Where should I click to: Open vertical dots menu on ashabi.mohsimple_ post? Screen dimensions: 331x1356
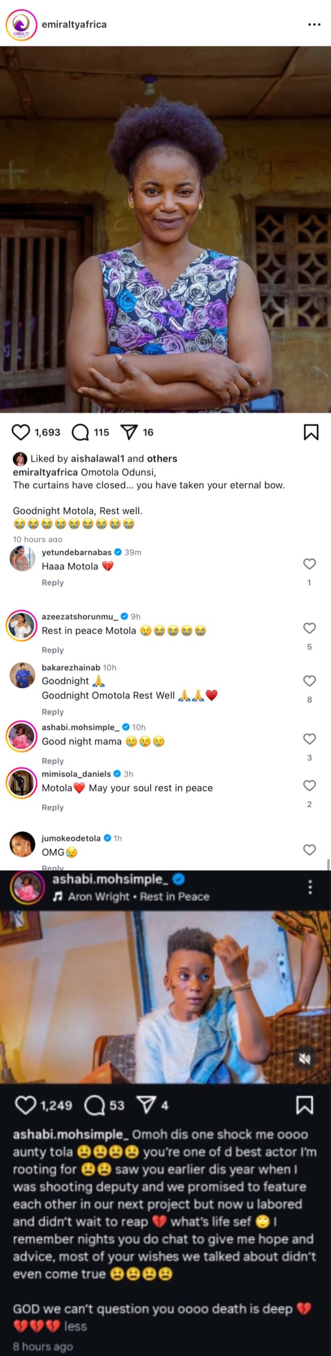[310, 887]
